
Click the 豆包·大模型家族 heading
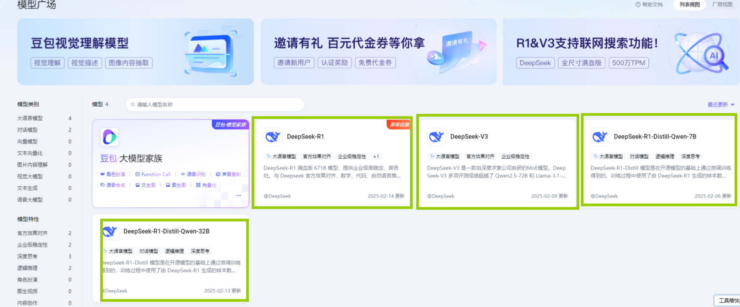click(x=131, y=158)
